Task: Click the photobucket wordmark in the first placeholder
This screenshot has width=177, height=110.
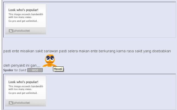Action: click(22, 31)
